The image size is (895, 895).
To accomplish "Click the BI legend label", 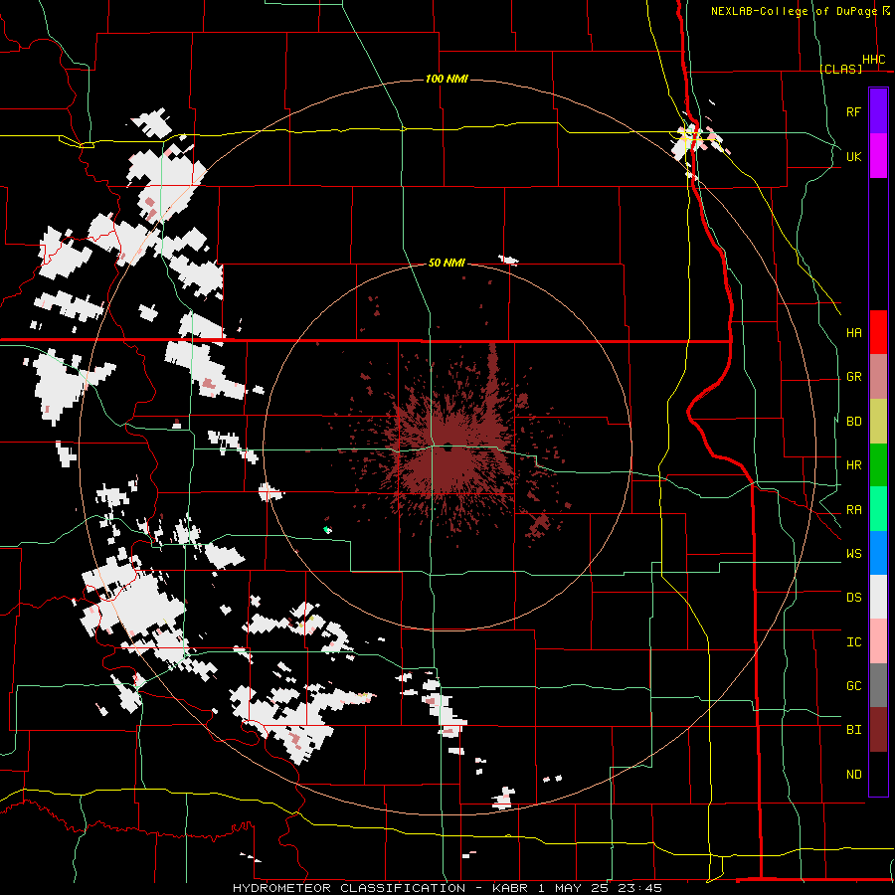I will 853,730.
